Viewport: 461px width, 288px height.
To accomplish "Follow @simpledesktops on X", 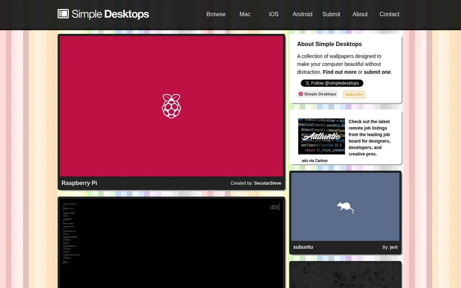I will [x=332, y=83].
